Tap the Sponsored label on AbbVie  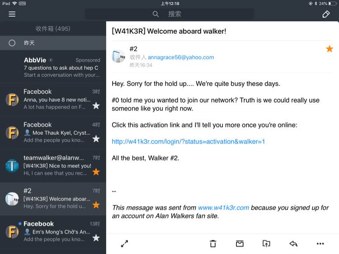tap(88, 60)
